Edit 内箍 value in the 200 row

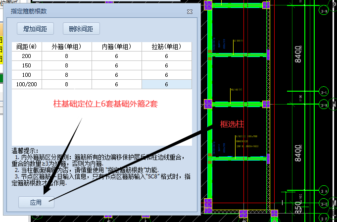point(117,56)
